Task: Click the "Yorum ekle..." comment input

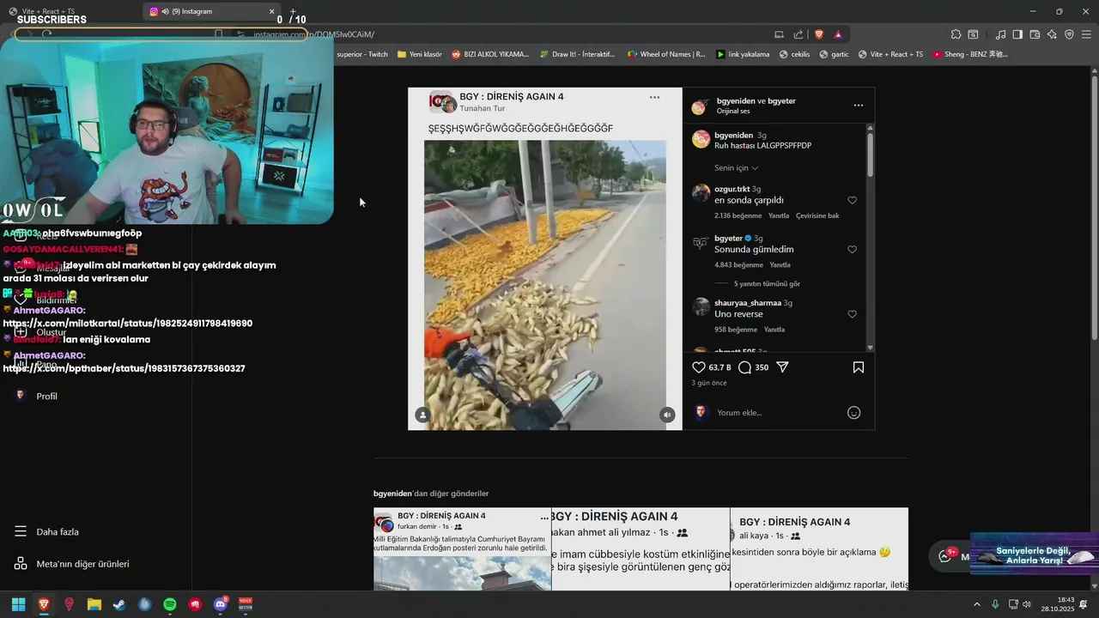Action: [x=779, y=413]
